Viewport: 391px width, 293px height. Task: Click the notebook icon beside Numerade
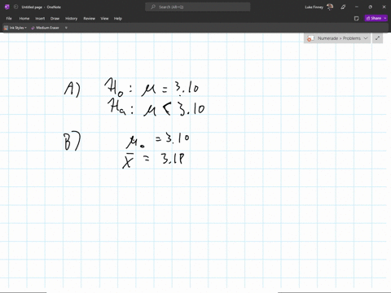[x=310, y=38]
